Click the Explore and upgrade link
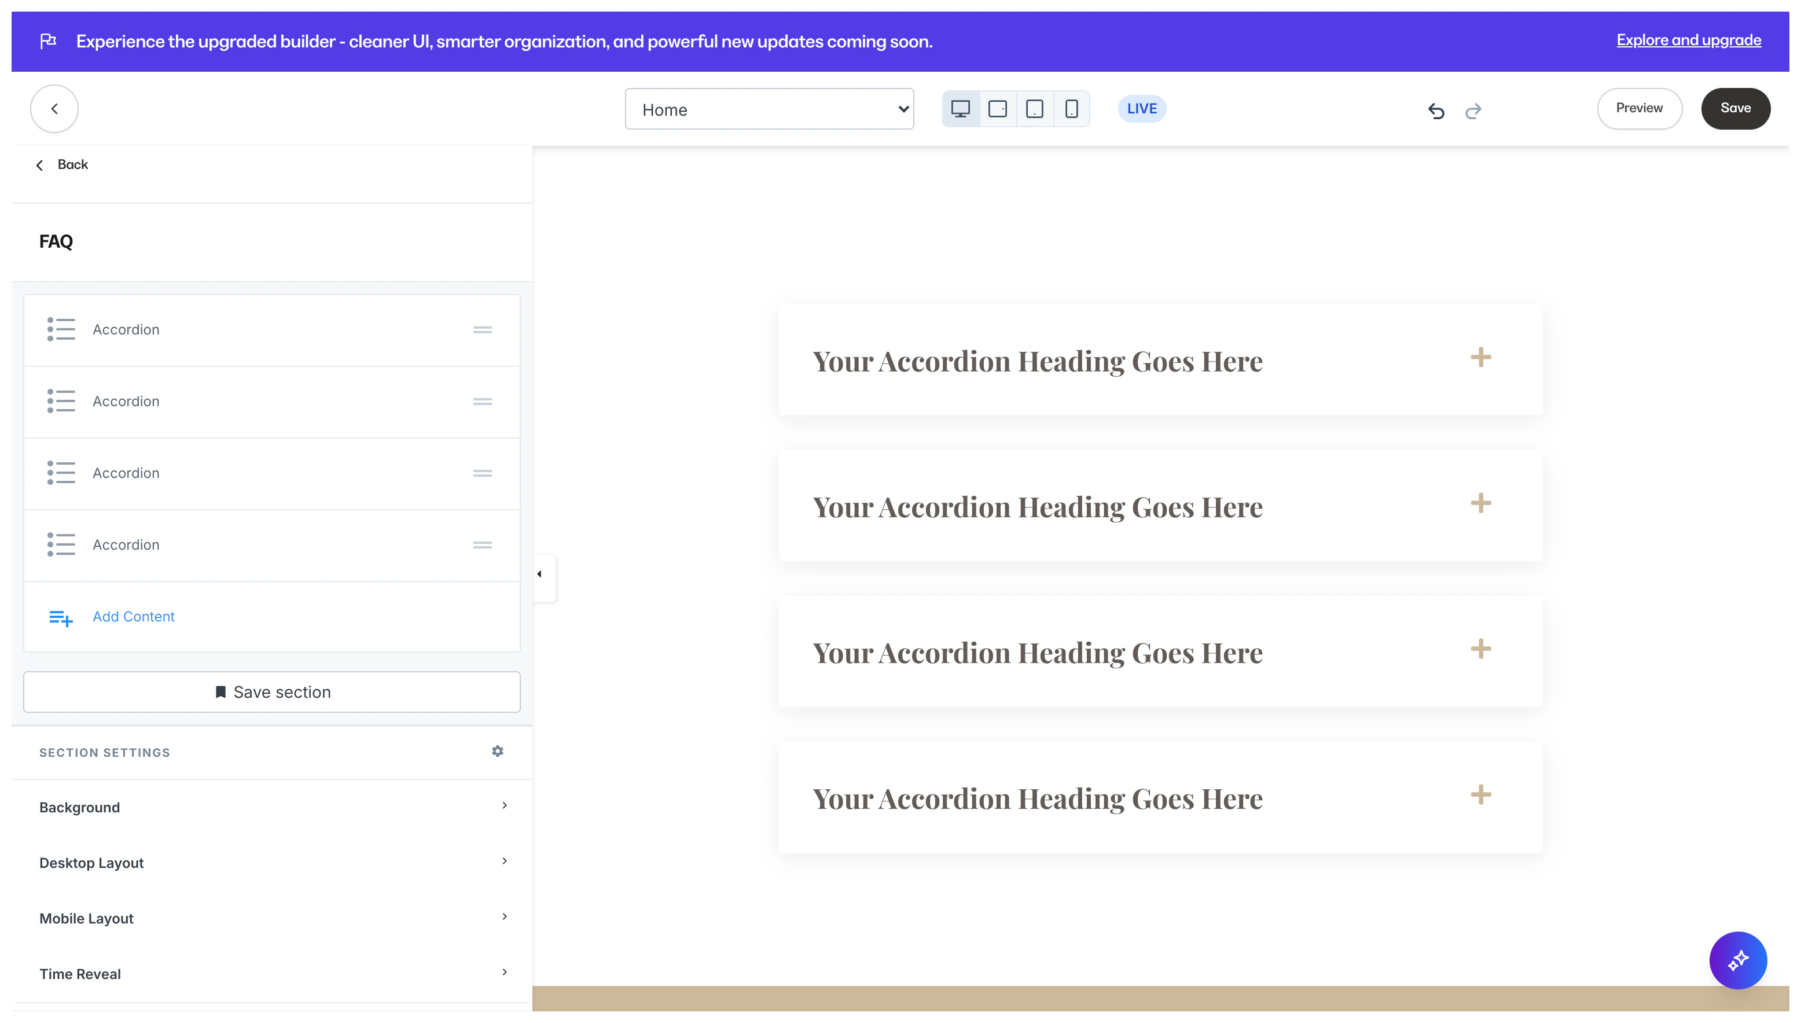The image size is (1801, 1023). click(1688, 40)
